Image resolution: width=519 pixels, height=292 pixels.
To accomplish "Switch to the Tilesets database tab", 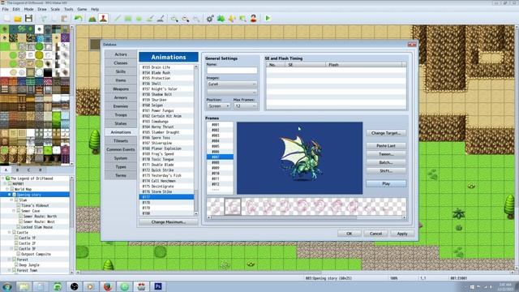I will click(121, 140).
